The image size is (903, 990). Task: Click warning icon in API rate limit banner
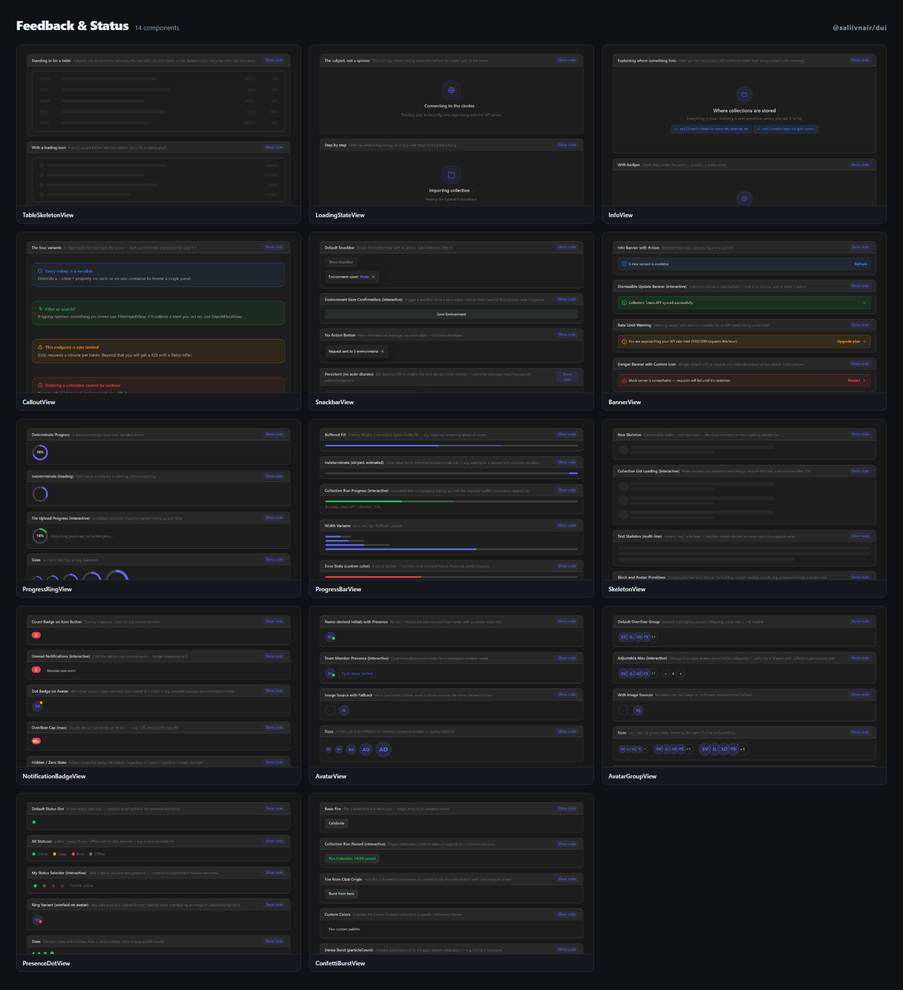tap(624, 342)
